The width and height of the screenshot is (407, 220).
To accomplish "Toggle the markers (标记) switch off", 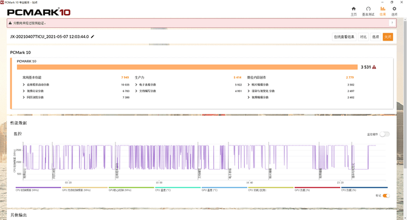I will (386, 195).
